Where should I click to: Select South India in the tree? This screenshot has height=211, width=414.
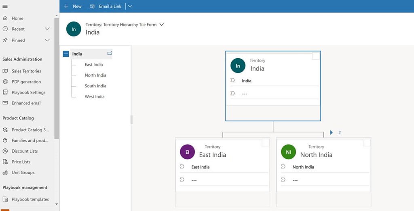pos(95,86)
